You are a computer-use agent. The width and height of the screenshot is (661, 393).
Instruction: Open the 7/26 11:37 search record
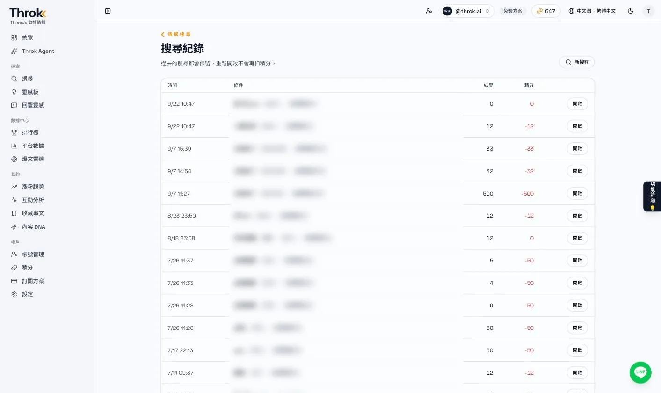[x=577, y=261]
